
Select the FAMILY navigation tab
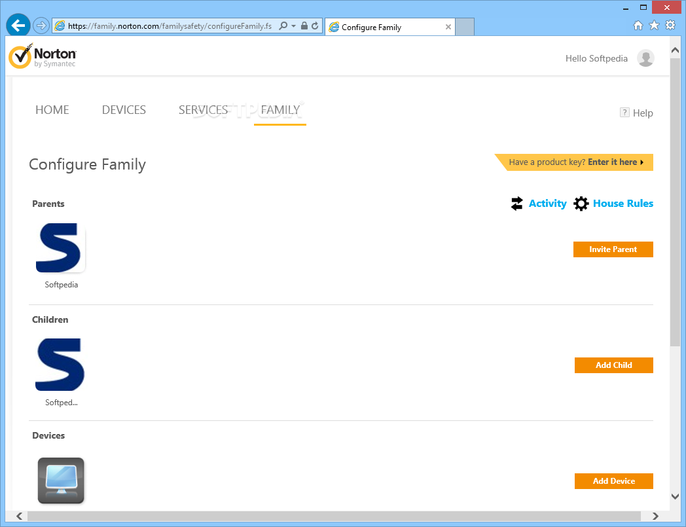coord(280,110)
